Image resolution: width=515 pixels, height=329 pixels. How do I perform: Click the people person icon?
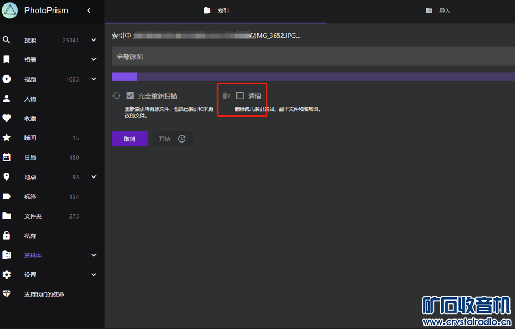coord(6,99)
